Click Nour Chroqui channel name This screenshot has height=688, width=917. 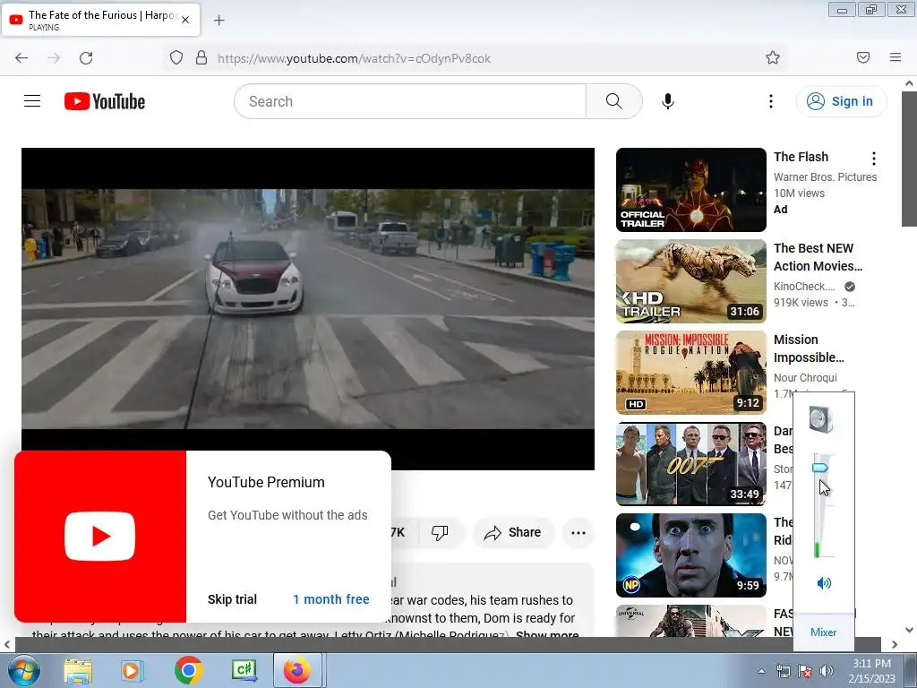pyautogui.click(x=805, y=377)
